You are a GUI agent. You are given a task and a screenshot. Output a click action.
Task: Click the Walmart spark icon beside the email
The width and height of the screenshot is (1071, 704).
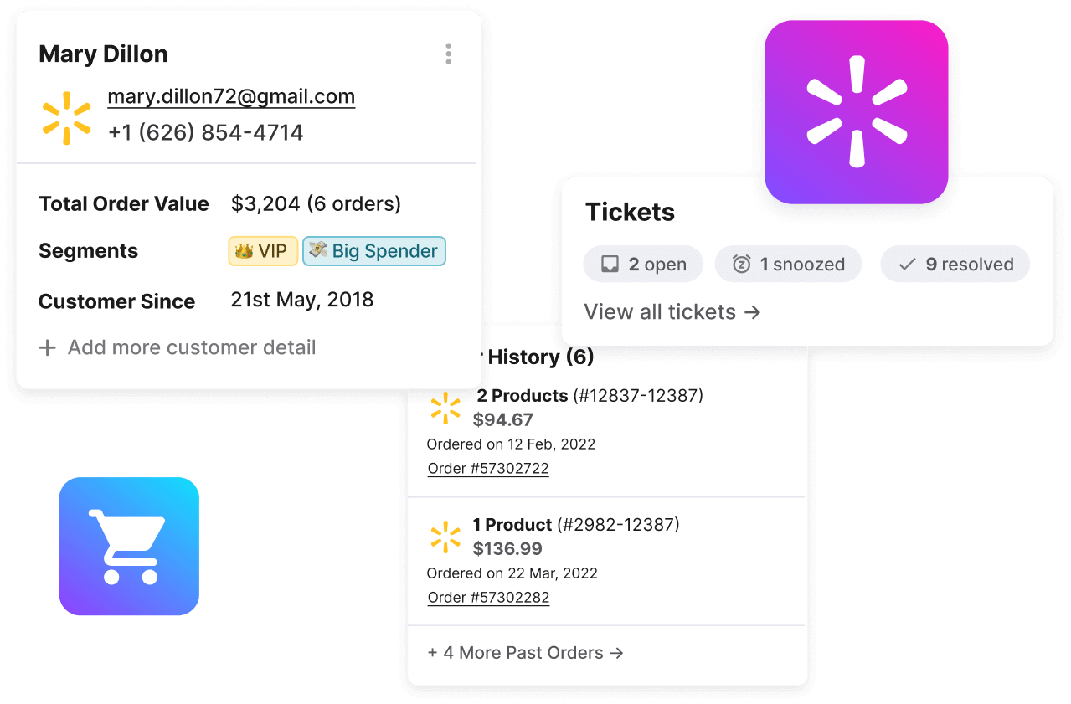click(x=67, y=118)
